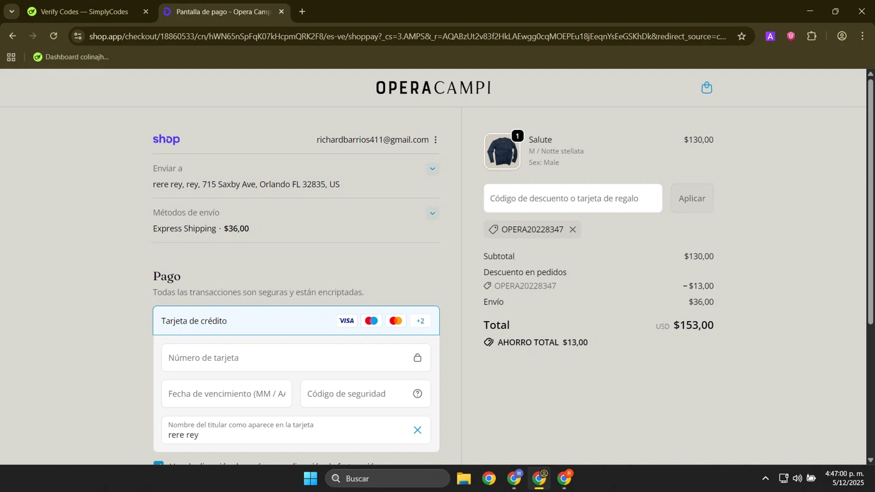Image resolution: width=875 pixels, height=492 pixels.
Task: Close the Pantalla de pago tab
Action: (x=281, y=12)
